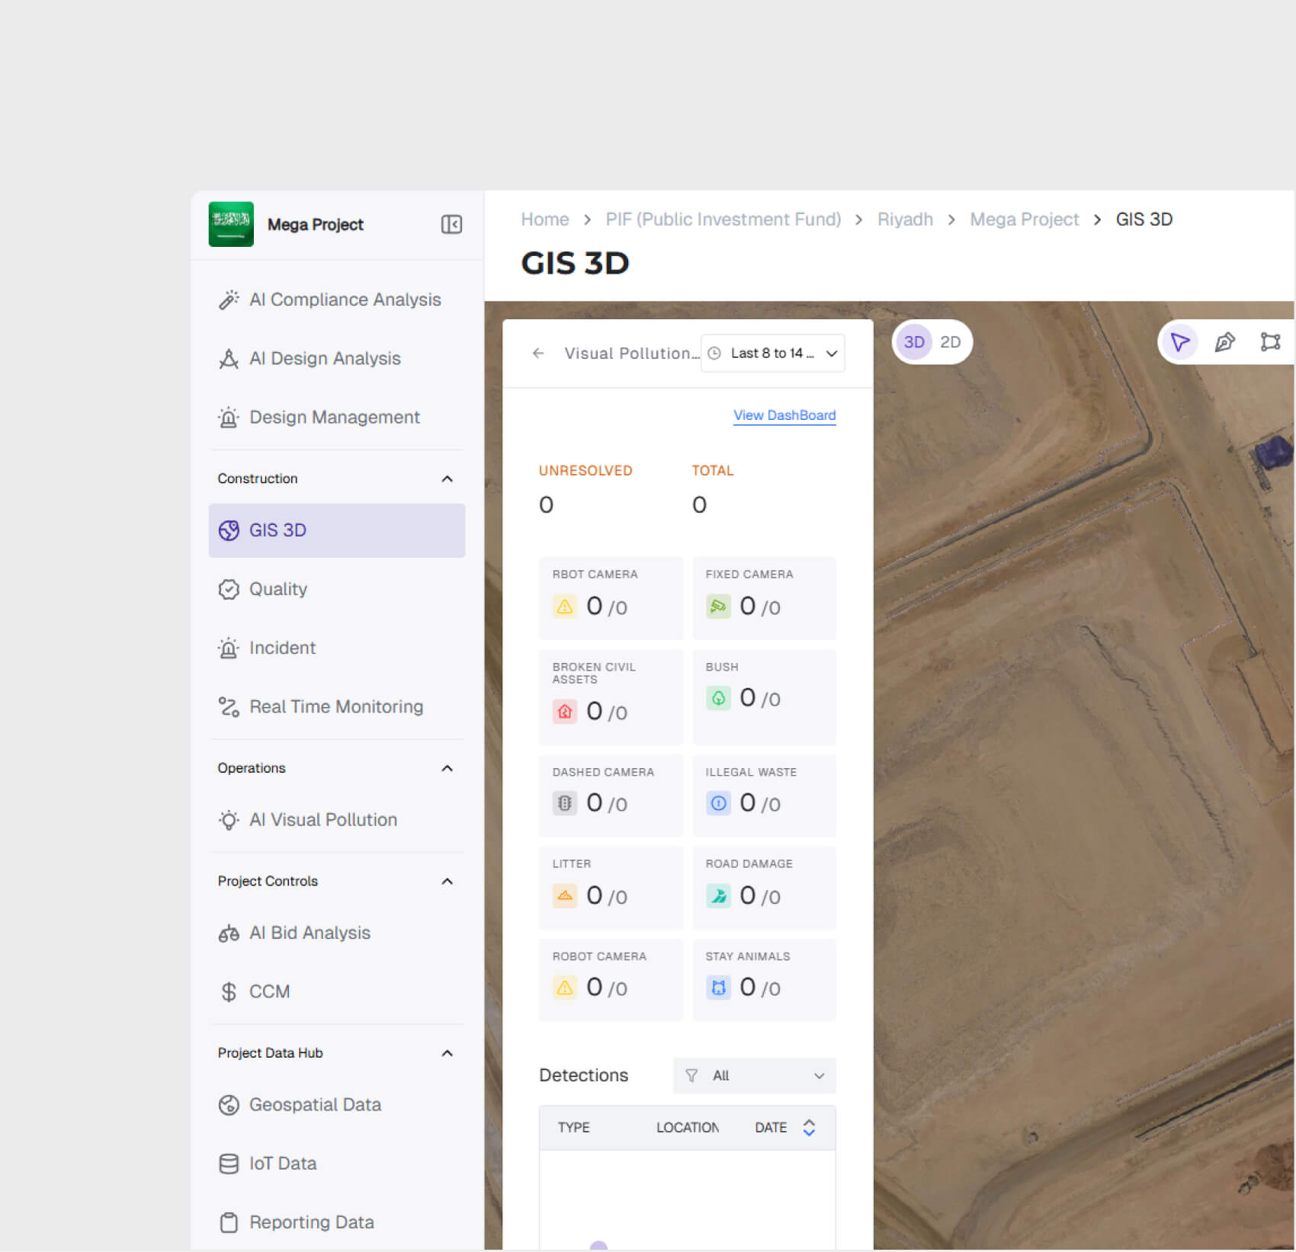Open the Last 8 to 14 time range dropdown
Image resolution: width=1296 pixels, height=1252 pixels.
(772, 353)
